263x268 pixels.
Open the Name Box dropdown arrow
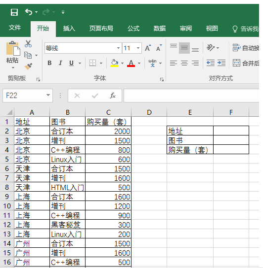point(48,95)
